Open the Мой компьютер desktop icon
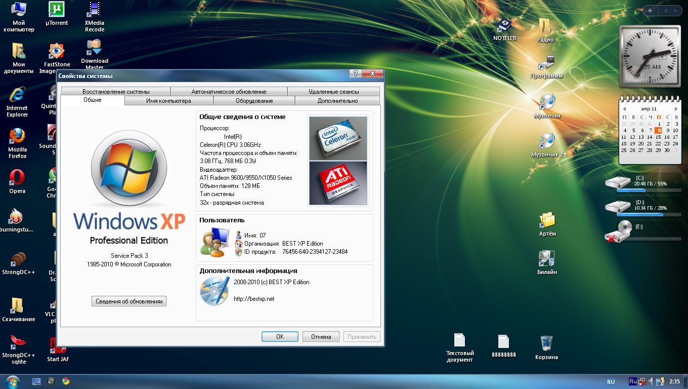 [x=19, y=17]
